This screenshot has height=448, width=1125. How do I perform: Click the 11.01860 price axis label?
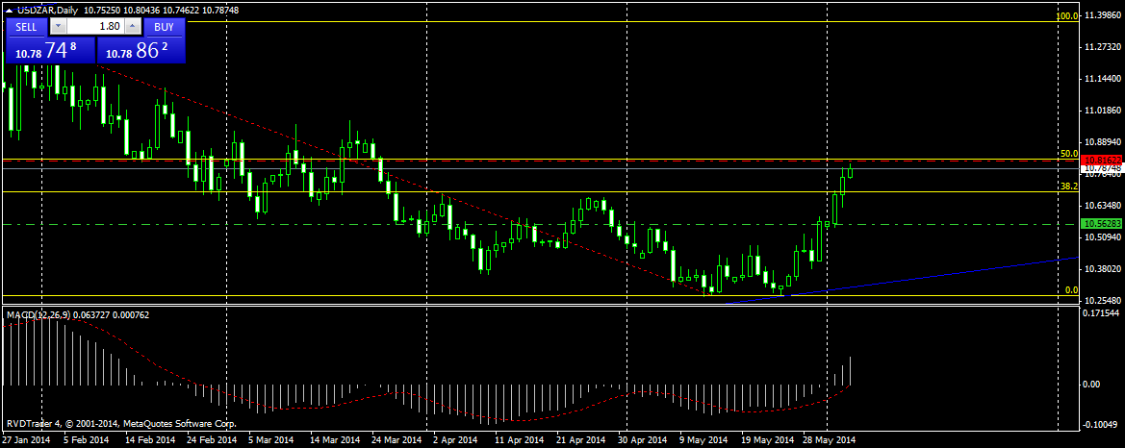point(1102,111)
